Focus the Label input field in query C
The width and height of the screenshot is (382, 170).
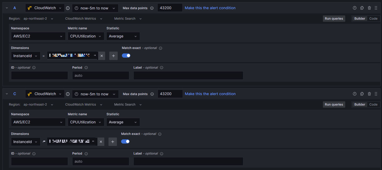coord(188,161)
